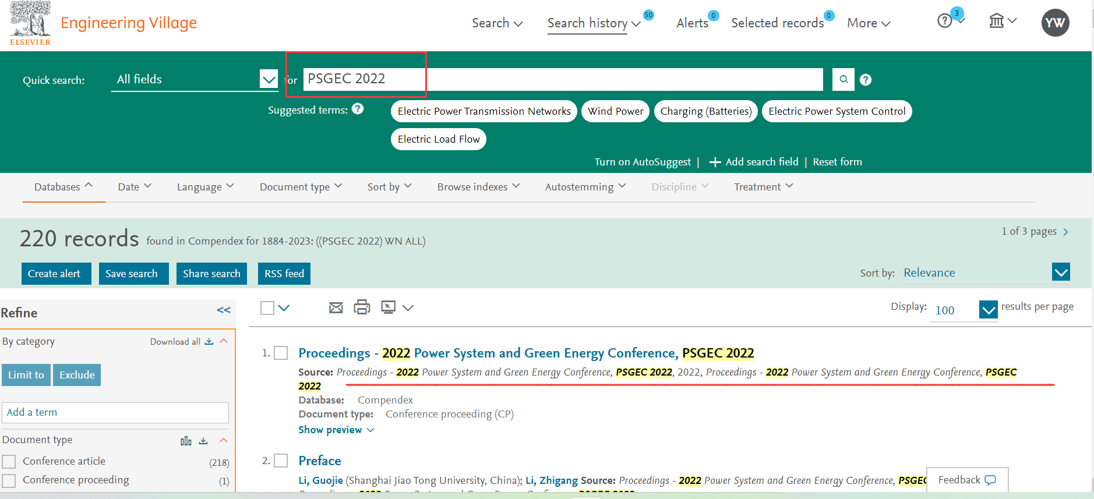Open the YW user profile avatar

pos(1055,23)
